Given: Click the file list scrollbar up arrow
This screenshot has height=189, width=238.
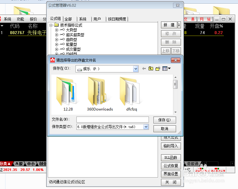Looking at the screenshot, I should click(175, 77).
